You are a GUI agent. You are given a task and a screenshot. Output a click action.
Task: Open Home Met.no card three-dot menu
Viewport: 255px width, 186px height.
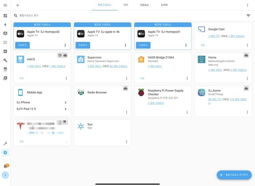click(247, 78)
